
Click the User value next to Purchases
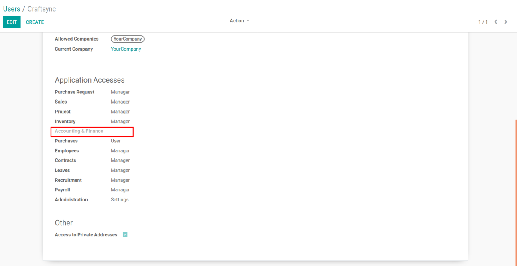coord(116,141)
